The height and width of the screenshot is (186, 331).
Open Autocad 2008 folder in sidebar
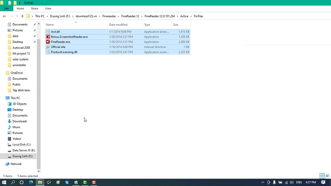coord(21,48)
